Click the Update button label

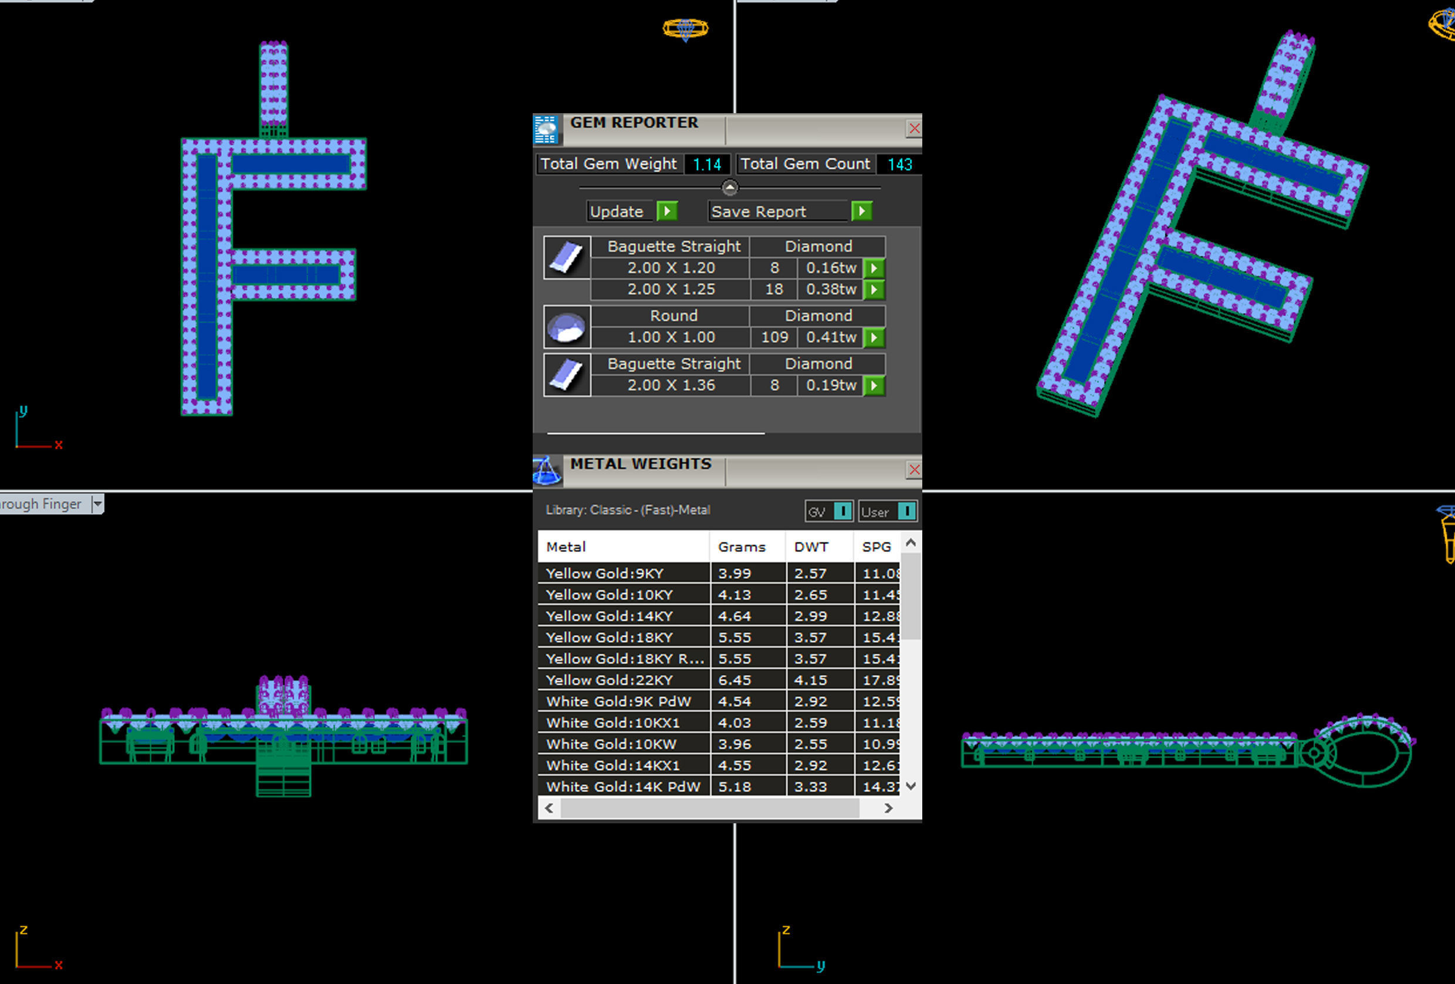click(x=617, y=212)
